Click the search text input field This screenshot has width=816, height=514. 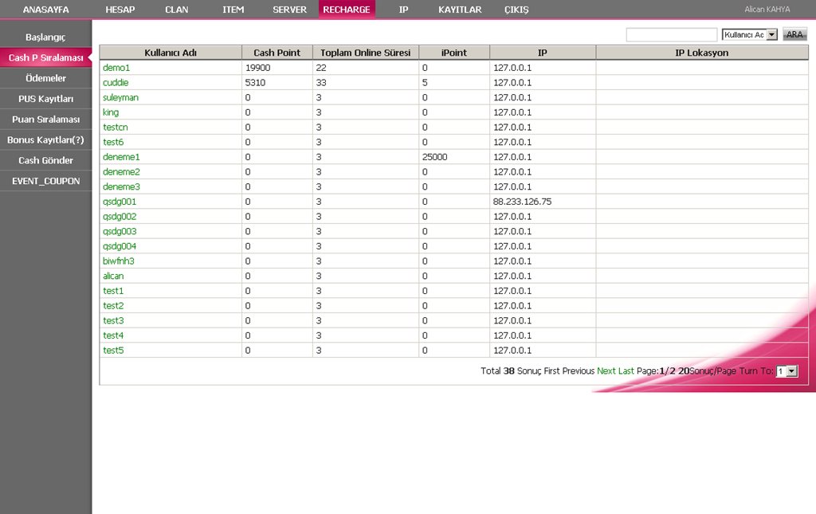(672, 35)
